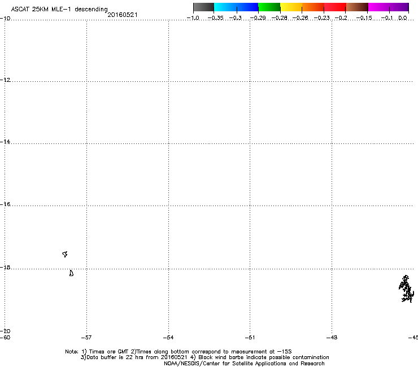Click the title 'ASCAT 25KM MLE-1 descending'
This screenshot has height=367, width=418.
click(59, 10)
